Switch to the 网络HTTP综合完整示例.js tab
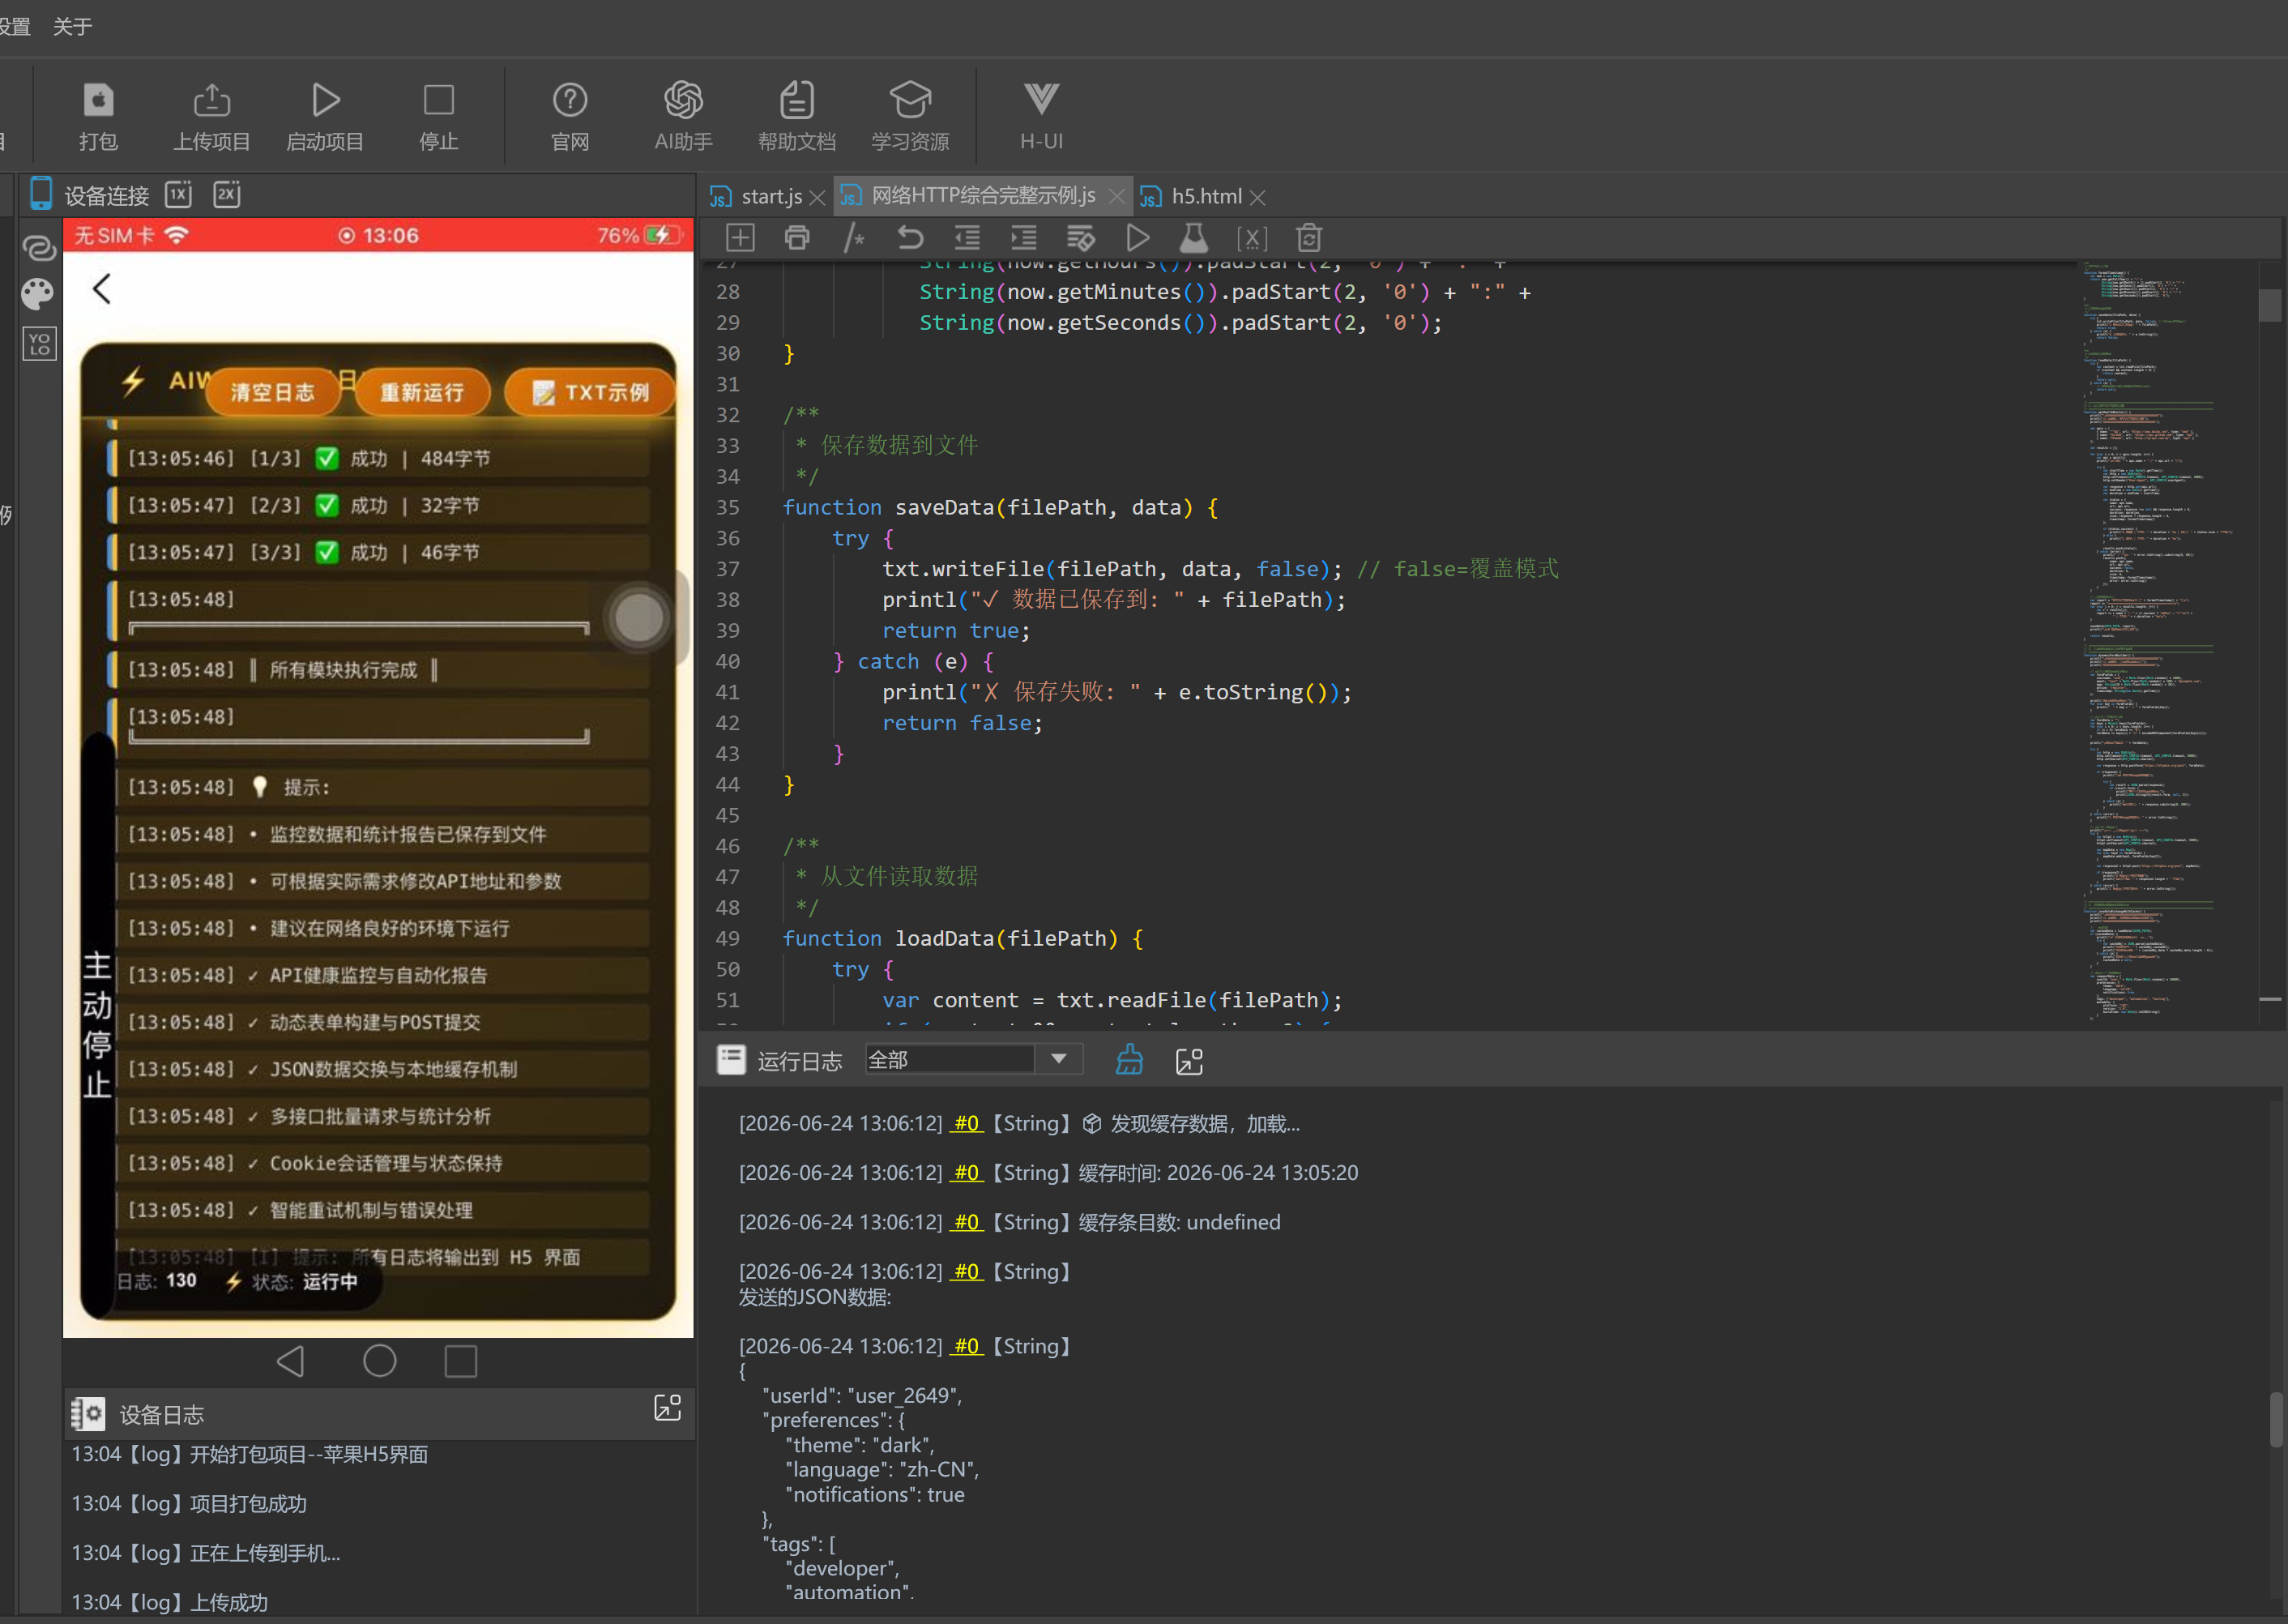This screenshot has height=1624, width=2288. (x=983, y=195)
